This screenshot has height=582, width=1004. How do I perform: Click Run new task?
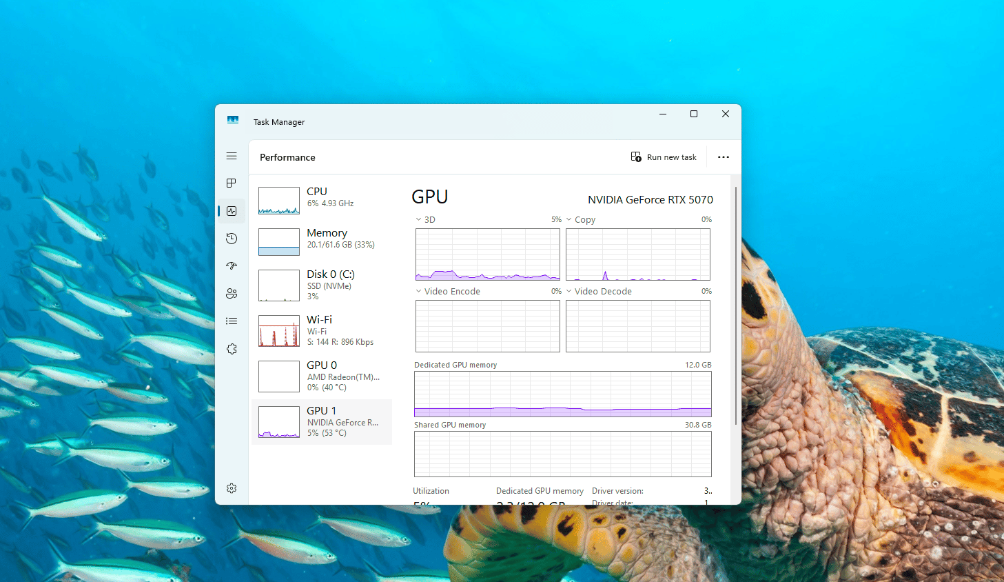(664, 157)
